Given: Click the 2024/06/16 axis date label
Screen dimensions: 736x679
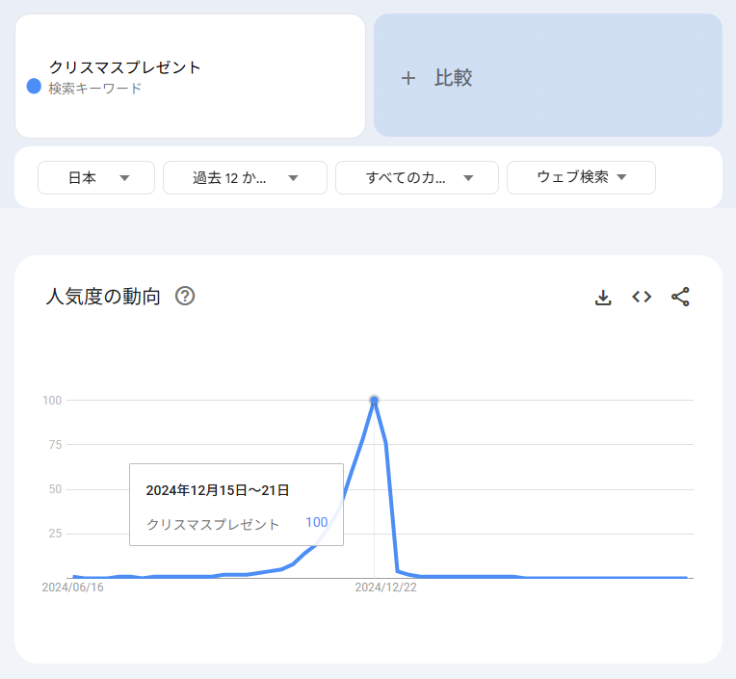Looking at the screenshot, I should [x=73, y=588].
